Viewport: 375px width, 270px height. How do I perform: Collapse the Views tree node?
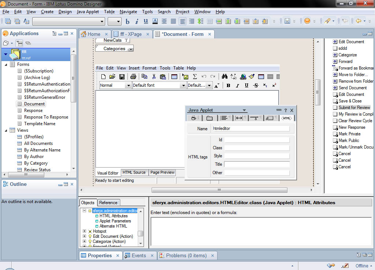[x=6, y=131]
